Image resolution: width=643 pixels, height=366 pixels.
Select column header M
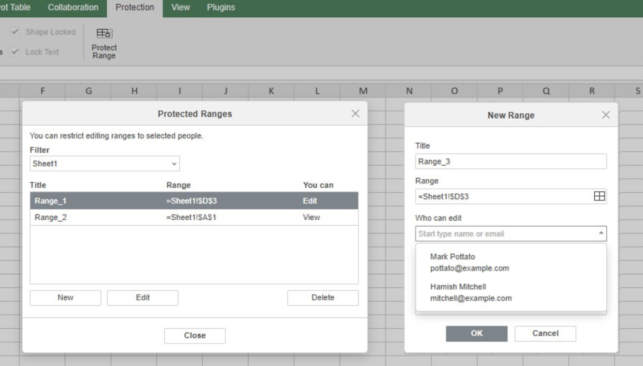tap(363, 91)
